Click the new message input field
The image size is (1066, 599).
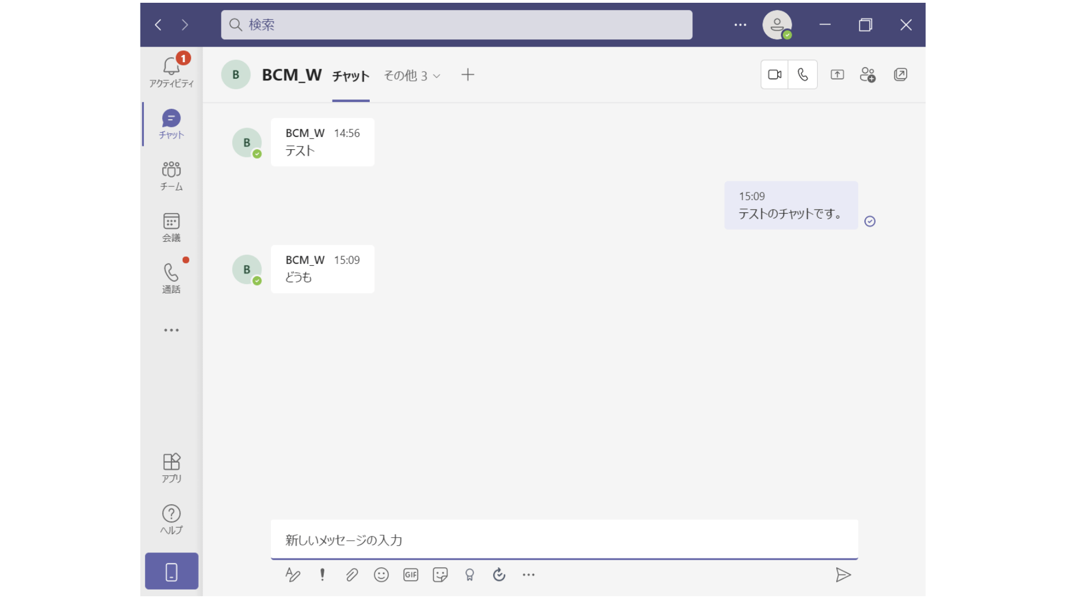tap(564, 540)
